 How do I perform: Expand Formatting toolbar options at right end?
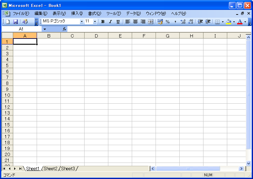pyautogui.click(x=250, y=22)
